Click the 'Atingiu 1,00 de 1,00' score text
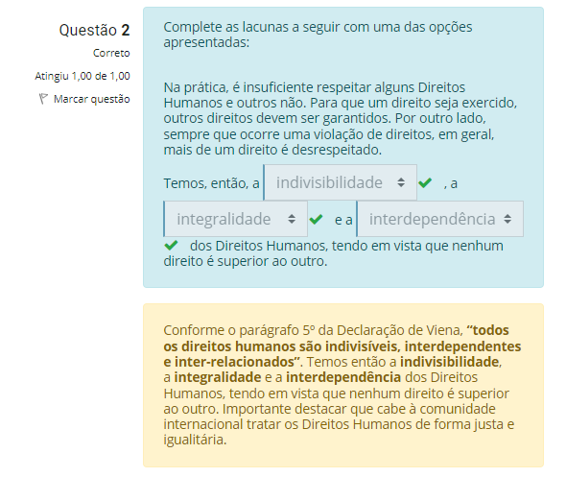The width and height of the screenshot is (566, 477). [x=83, y=76]
